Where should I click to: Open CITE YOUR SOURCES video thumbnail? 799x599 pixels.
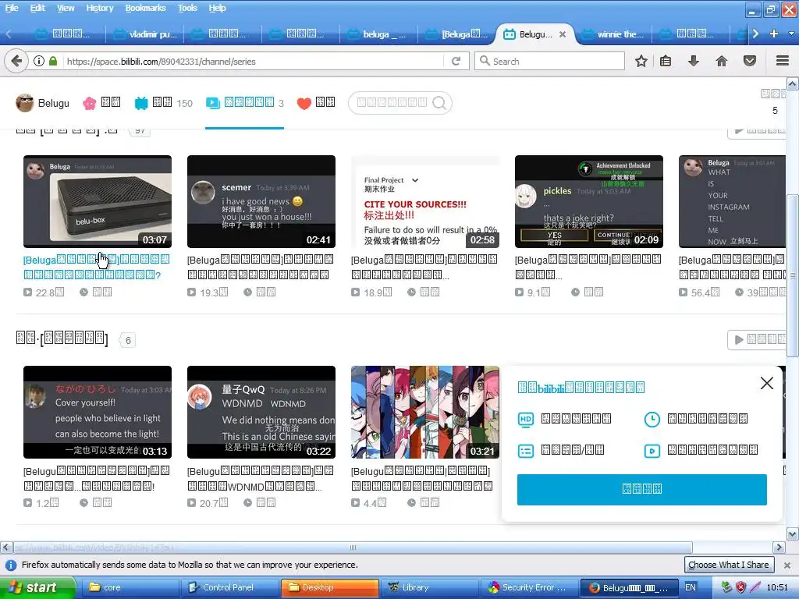425,202
